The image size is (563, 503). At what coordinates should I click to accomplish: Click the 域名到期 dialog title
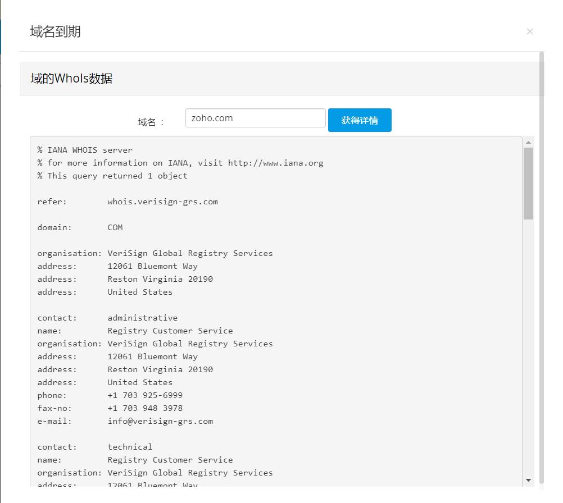tap(55, 31)
